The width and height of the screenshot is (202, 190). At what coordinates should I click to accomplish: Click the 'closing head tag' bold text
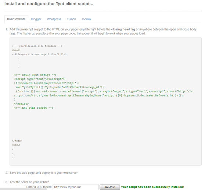click(x=123, y=29)
